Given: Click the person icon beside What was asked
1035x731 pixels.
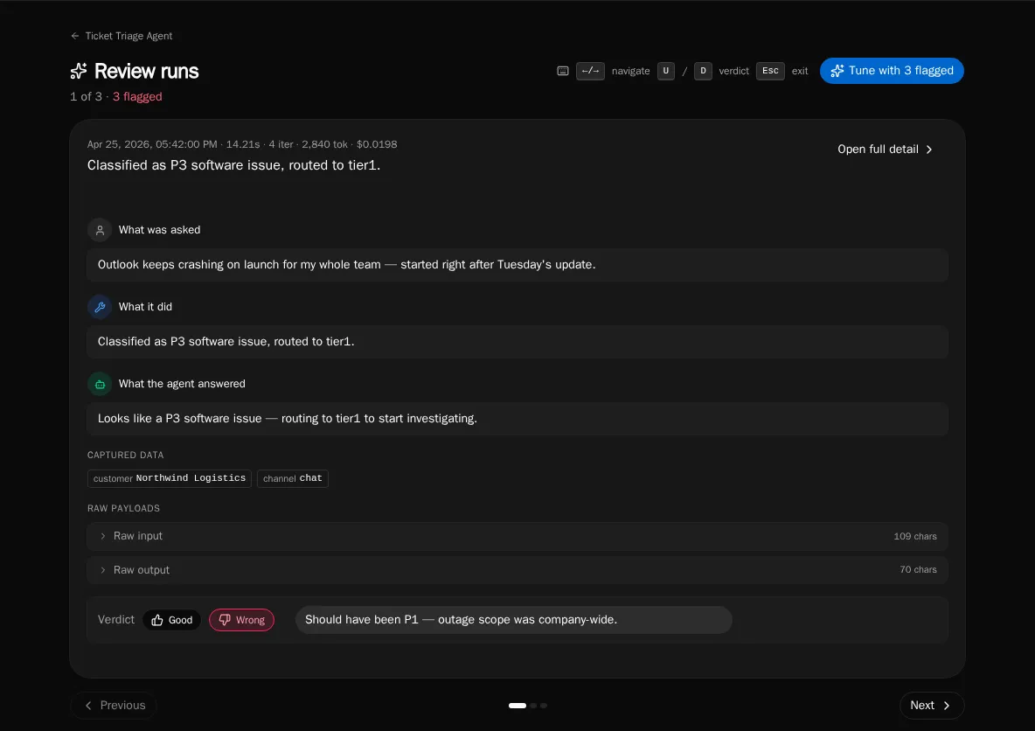Looking at the screenshot, I should tap(100, 230).
